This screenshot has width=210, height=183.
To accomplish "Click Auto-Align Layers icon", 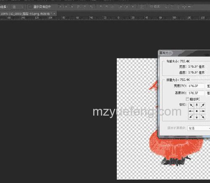I will click(x=142, y=7).
